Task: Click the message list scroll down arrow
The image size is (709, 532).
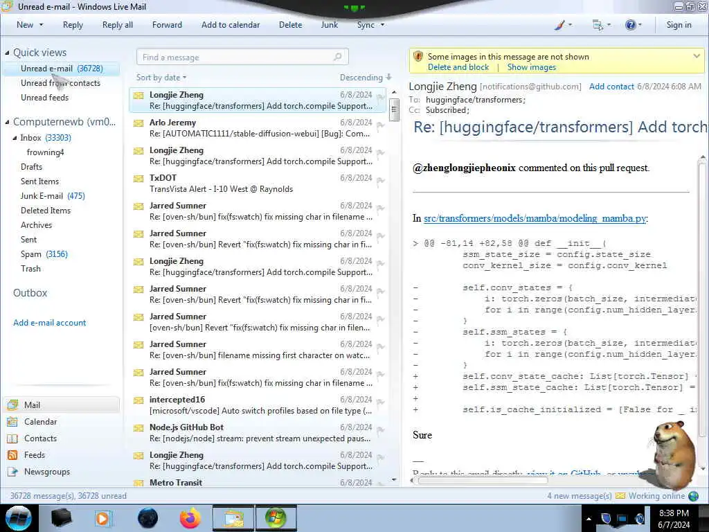Action: (x=394, y=479)
